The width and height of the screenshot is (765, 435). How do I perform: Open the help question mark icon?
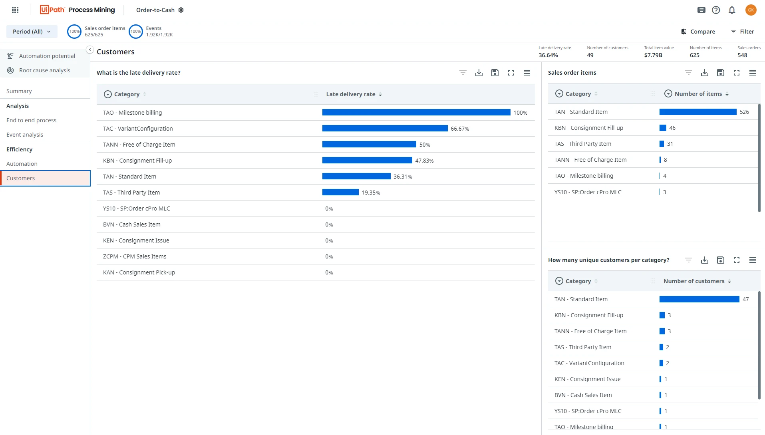pos(716,10)
